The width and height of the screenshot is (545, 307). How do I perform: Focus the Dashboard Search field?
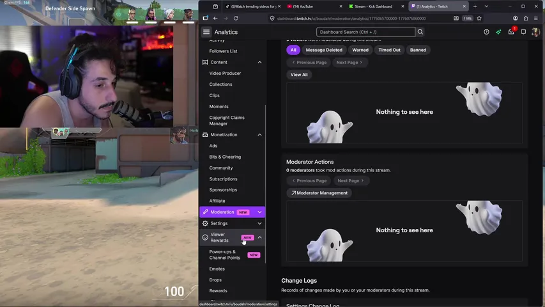tap(365, 32)
